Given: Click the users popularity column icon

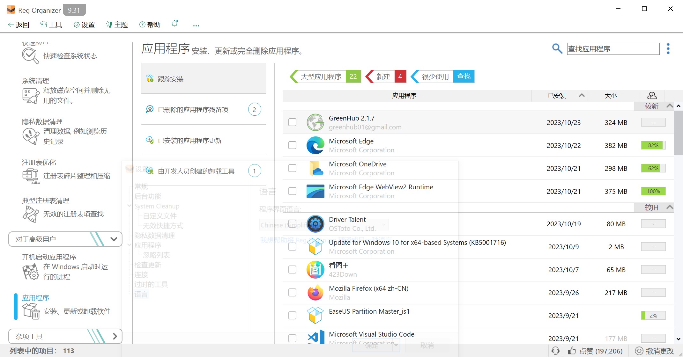Looking at the screenshot, I should coord(652,96).
